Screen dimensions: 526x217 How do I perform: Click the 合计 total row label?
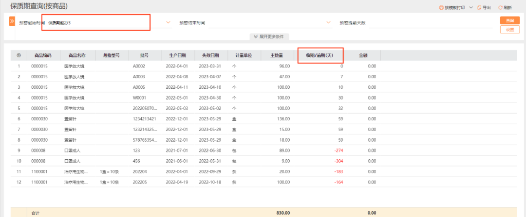(35, 213)
